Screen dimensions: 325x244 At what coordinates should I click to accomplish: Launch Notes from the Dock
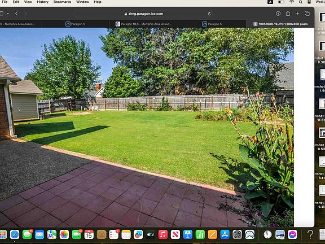[x=126, y=234]
